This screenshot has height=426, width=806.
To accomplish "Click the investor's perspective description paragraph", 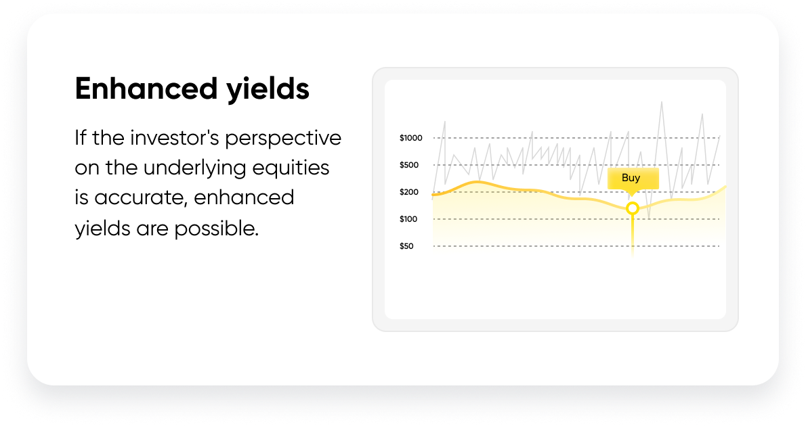I will click(208, 183).
